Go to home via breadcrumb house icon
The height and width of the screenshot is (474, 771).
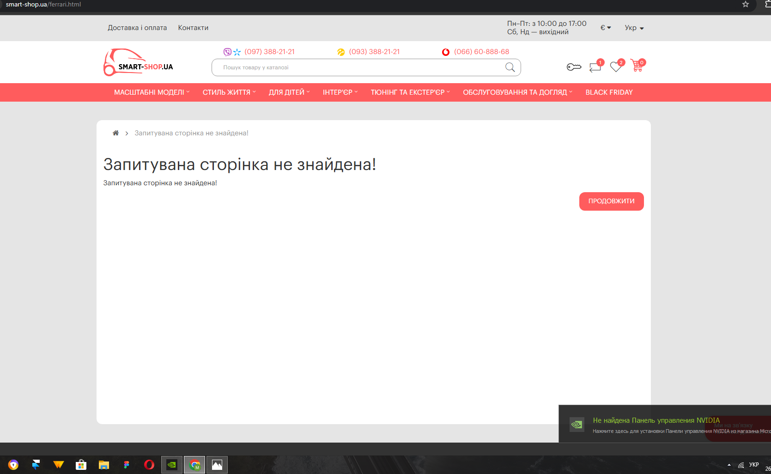pos(115,133)
